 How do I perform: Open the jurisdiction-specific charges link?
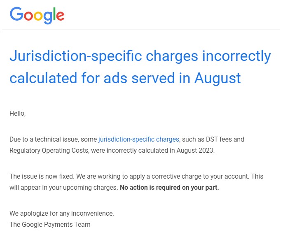[x=138, y=139]
